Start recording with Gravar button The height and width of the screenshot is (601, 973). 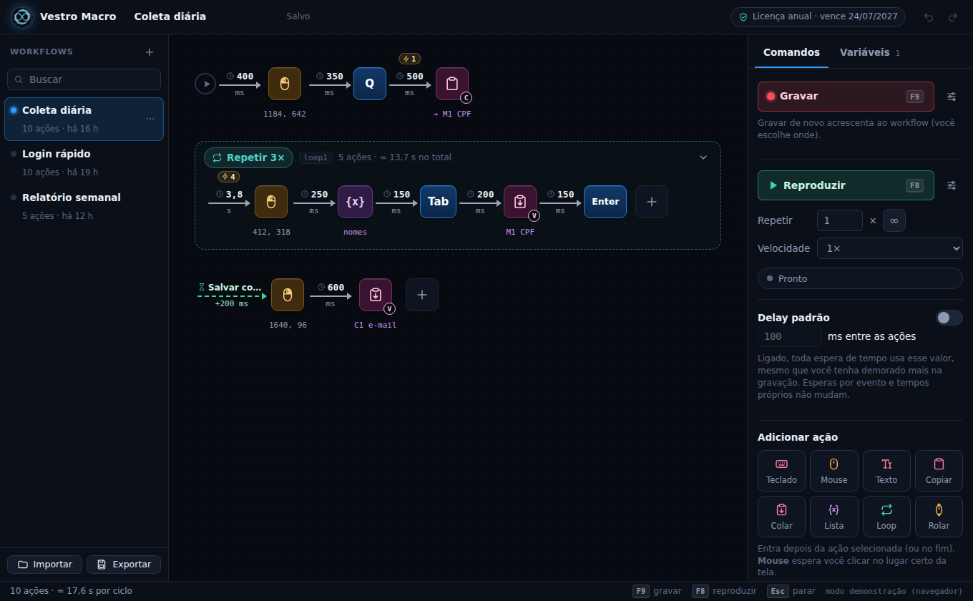tap(846, 97)
